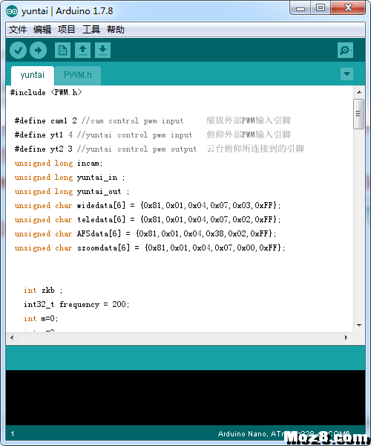The height and width of the screenshot is (446, 371).
Task: Open the 编辑 menu
Action: point(42,30)
